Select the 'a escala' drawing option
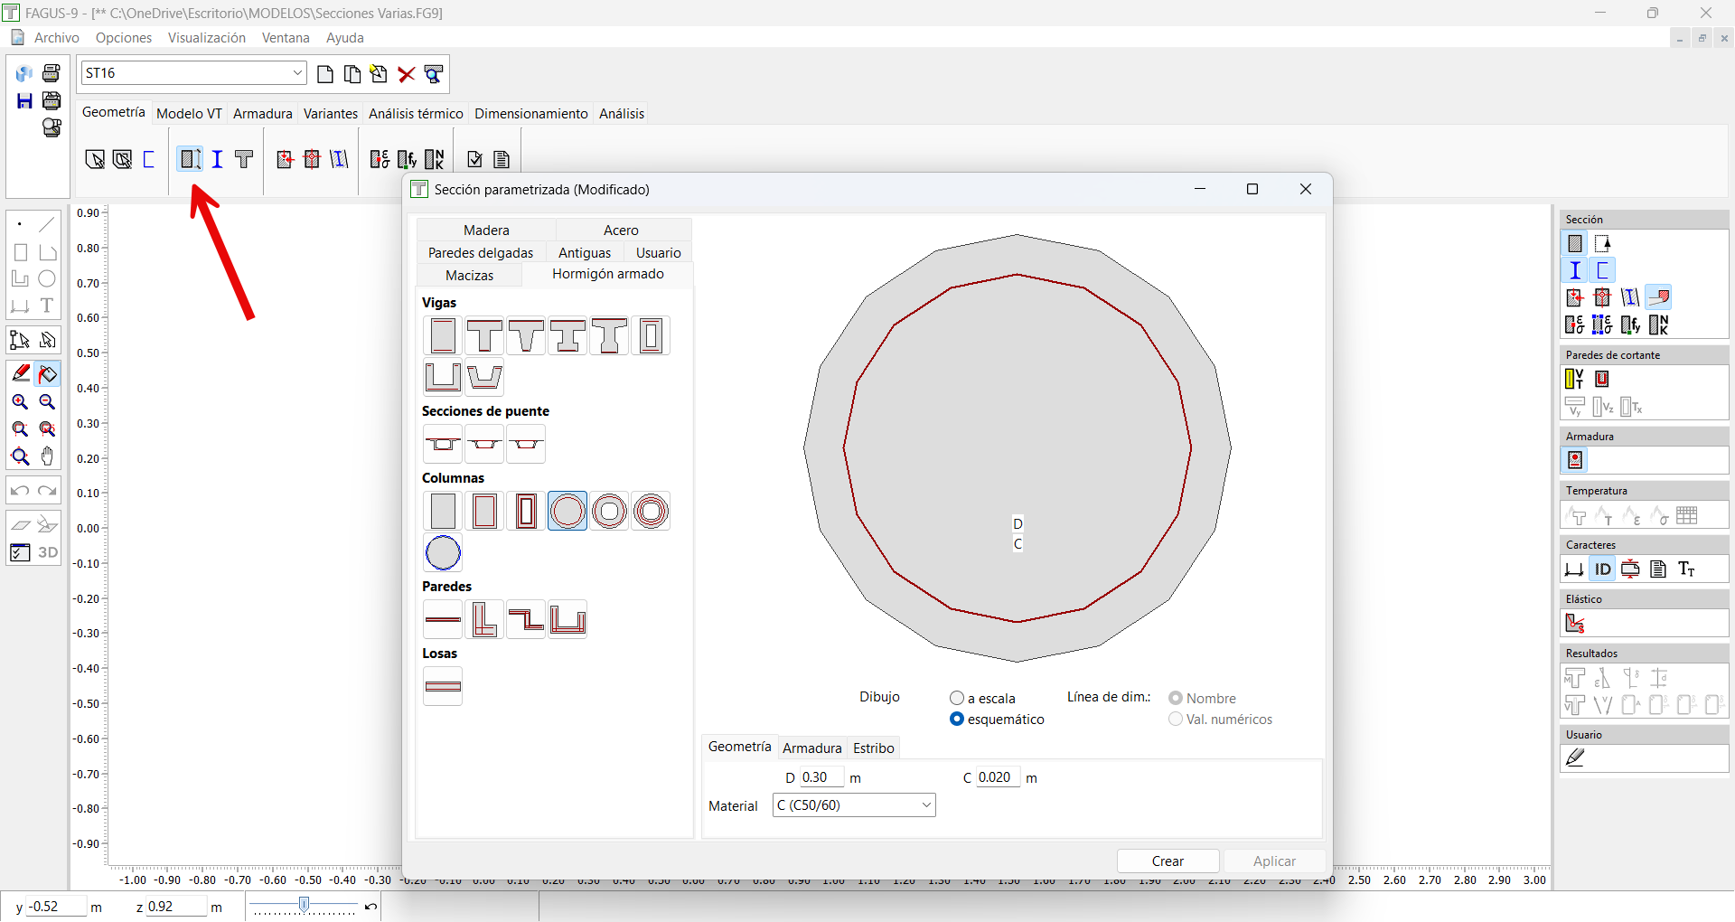This screenshot has height=922, width=1735. pyautogui.click(x=957, y=698)
